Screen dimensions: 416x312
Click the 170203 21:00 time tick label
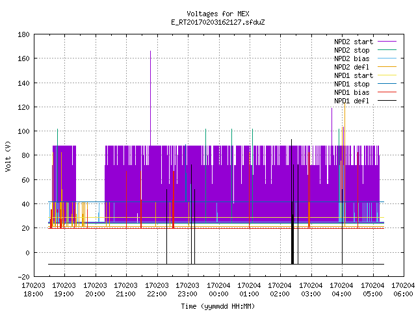point(126,290)
